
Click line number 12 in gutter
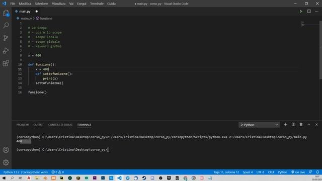click(20, 74)
